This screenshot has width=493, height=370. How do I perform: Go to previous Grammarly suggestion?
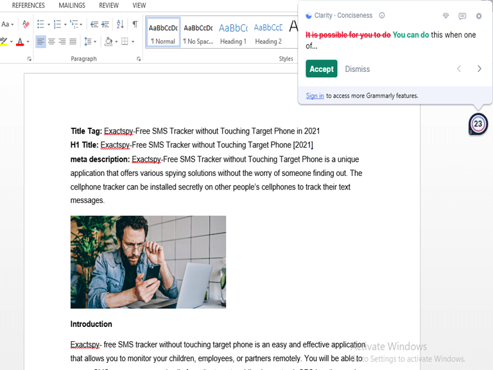click(459, 69)
